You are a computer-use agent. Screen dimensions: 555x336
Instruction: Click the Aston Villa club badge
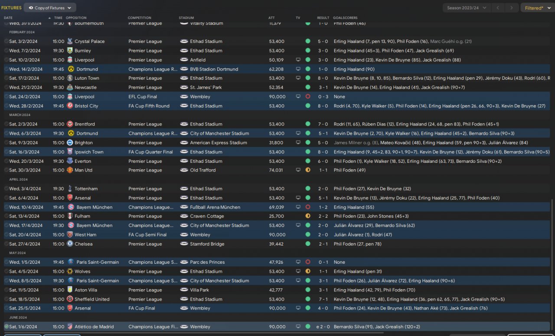[70, 290]
